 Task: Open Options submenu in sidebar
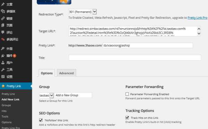7,122
